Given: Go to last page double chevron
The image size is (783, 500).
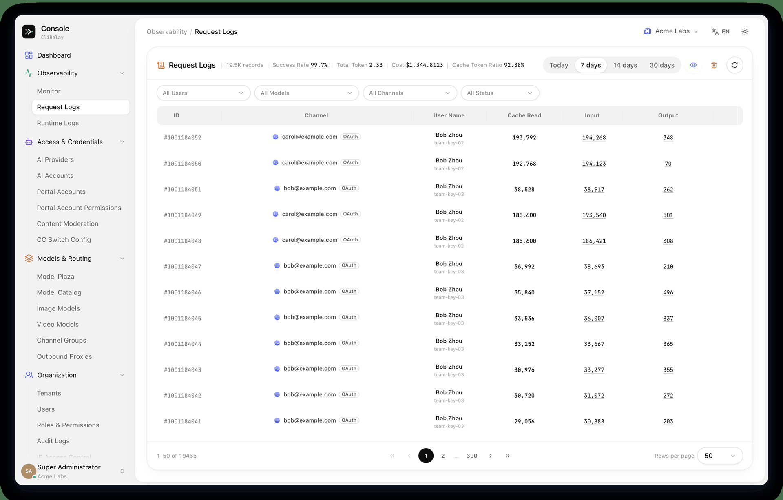Looking at the screenshot, I should 507,456.
